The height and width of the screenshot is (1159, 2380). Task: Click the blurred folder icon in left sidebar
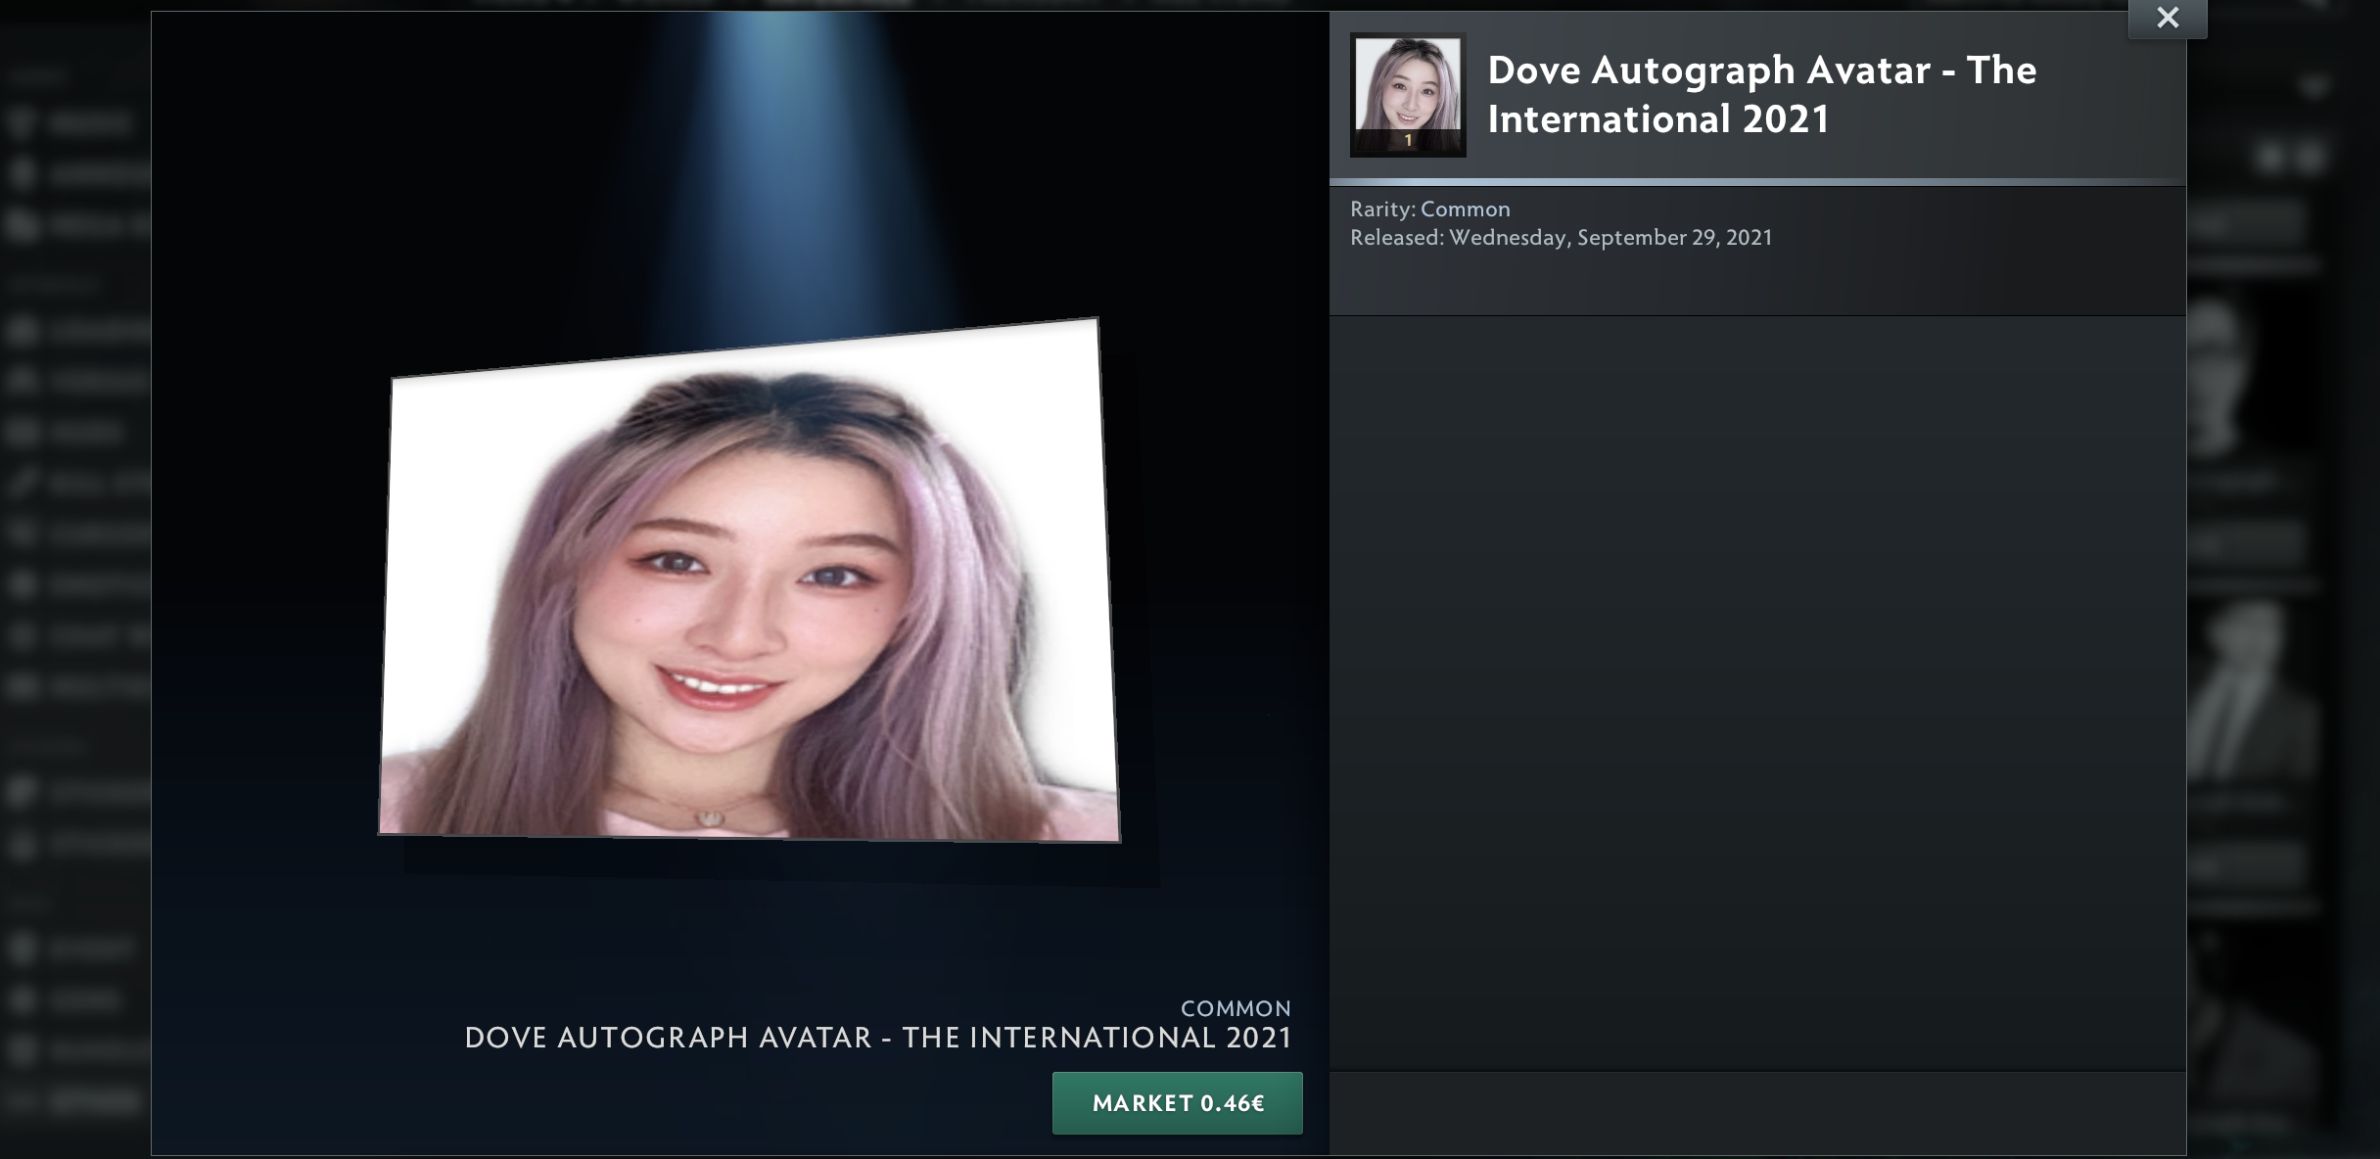coord(22,225)
